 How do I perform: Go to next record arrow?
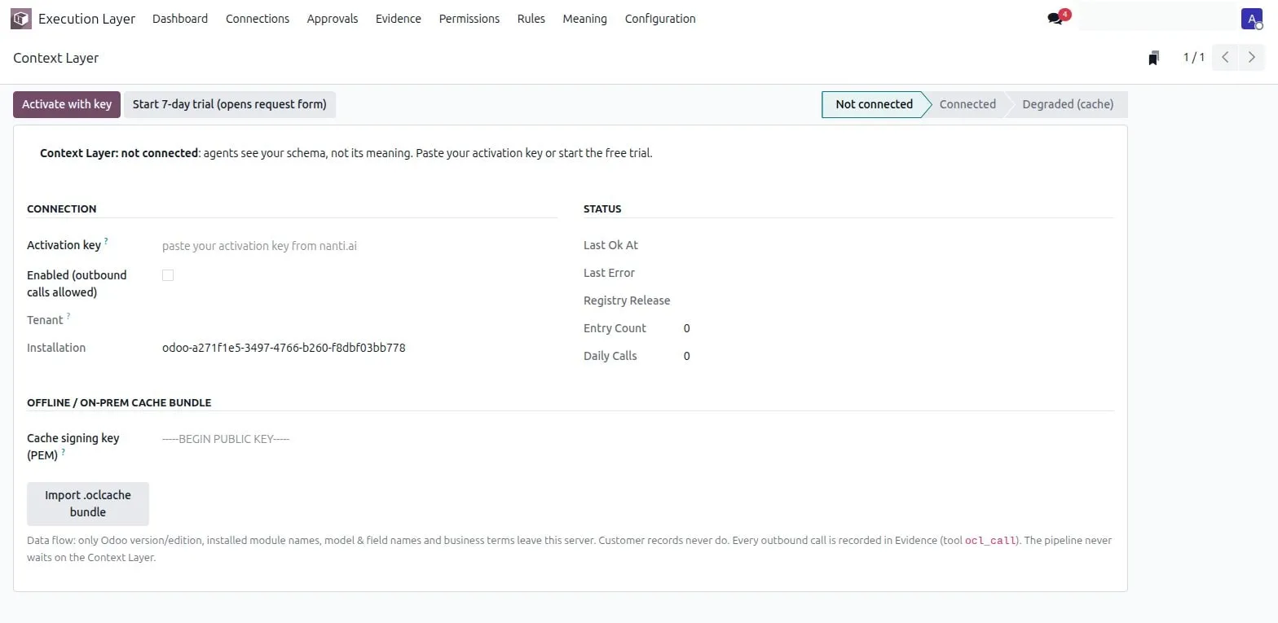1252,57
